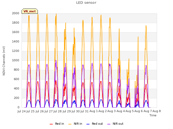Click the Jul 31 x-axis date label

point(85,111)
